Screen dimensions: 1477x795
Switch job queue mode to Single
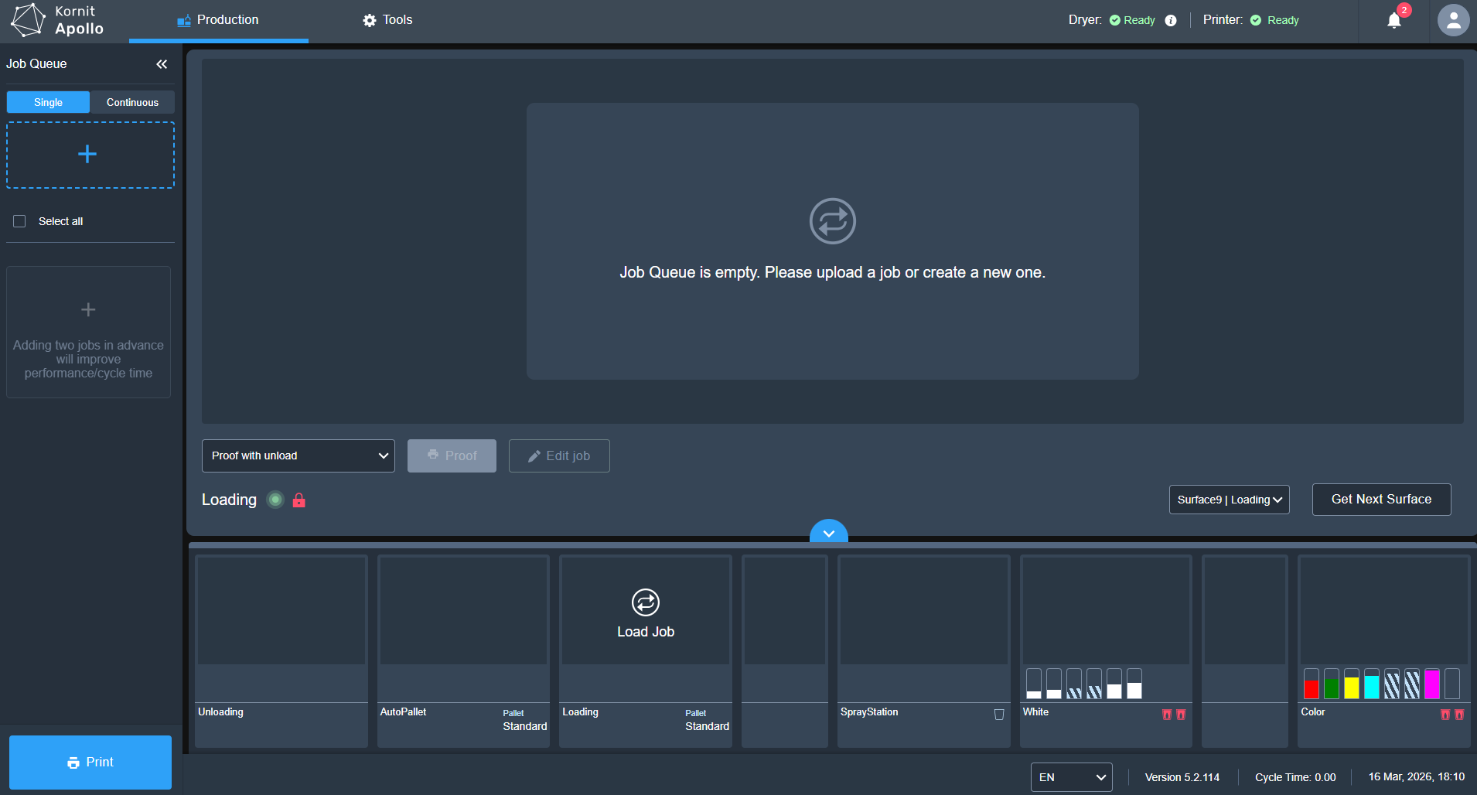pyautogui.click(x=48, y=102)
